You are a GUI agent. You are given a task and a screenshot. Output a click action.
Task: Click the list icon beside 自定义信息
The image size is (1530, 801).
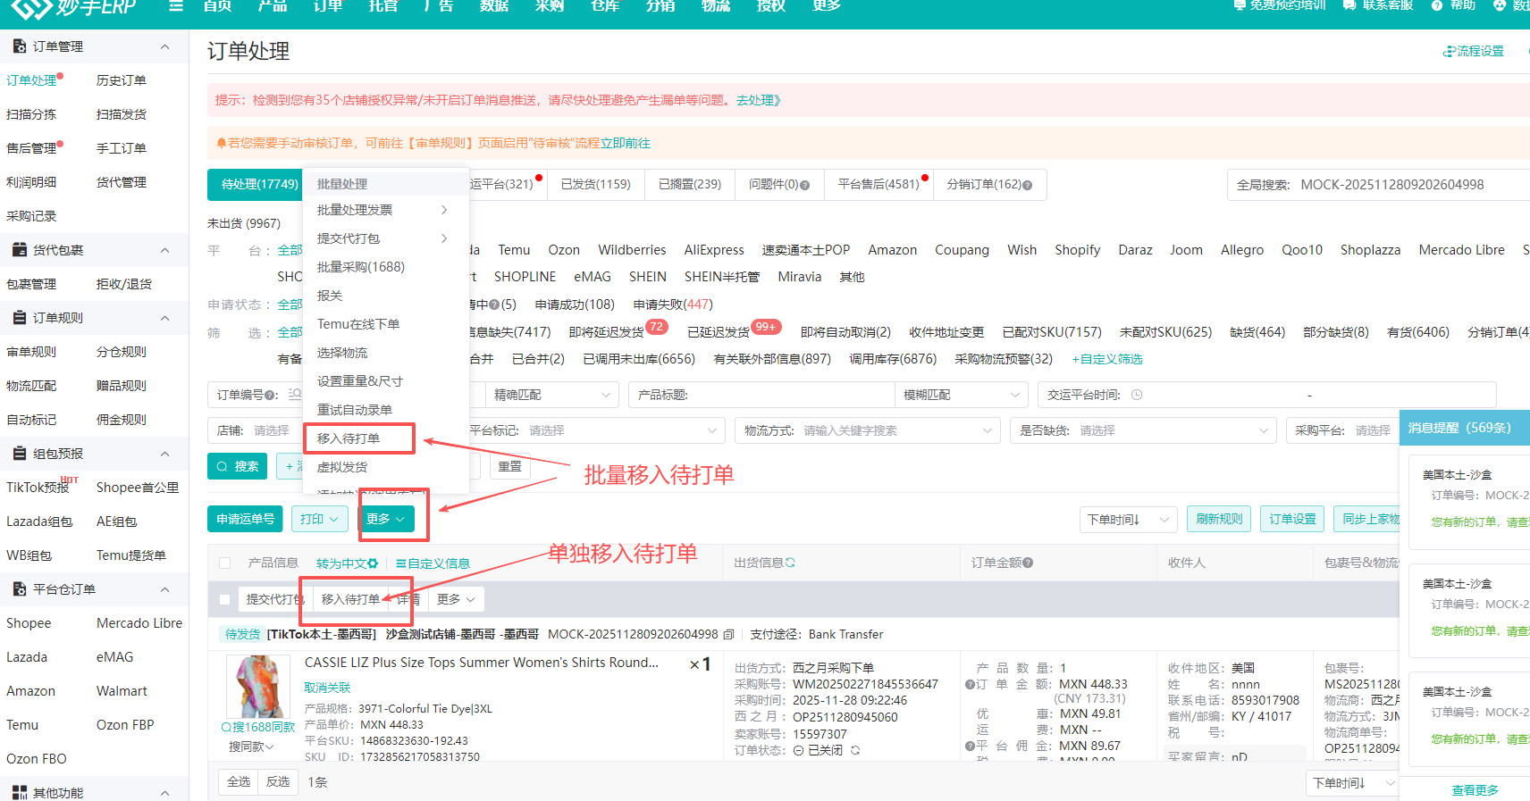(401, 563)
